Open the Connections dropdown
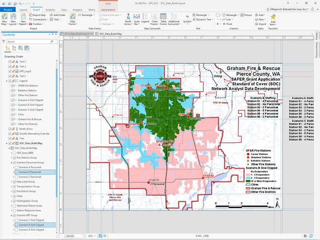The height and width of the screenshot is (240, 320). point(38,19)
